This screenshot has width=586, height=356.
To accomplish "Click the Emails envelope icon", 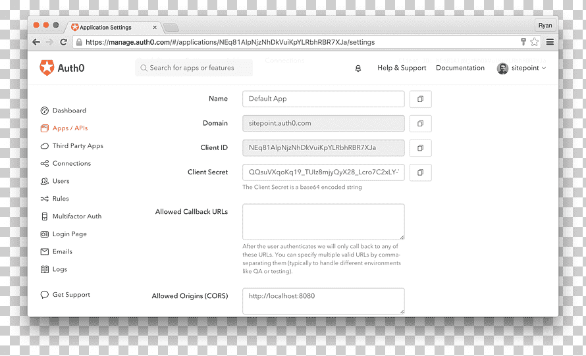I will tap(45, 252).
